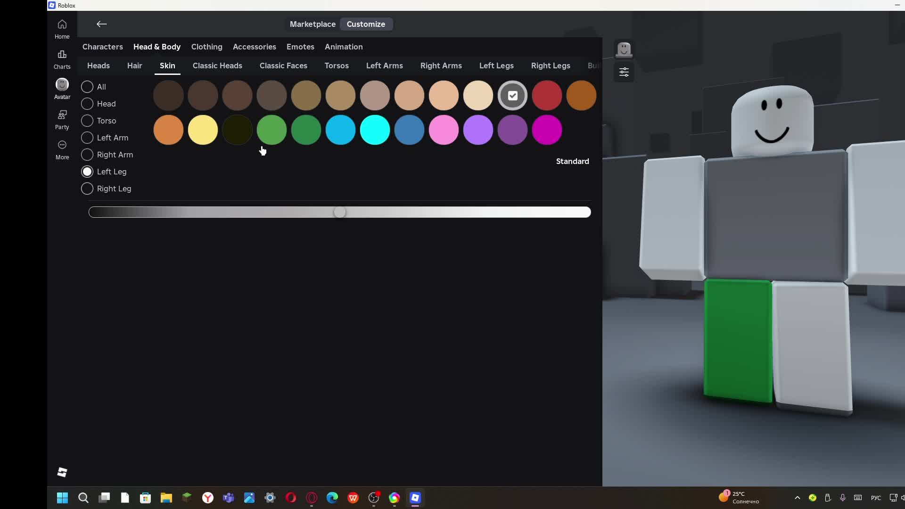Screen dimensions: 905x509
Task: Choose All body parts radio button
Action: (x=87, y=87)
